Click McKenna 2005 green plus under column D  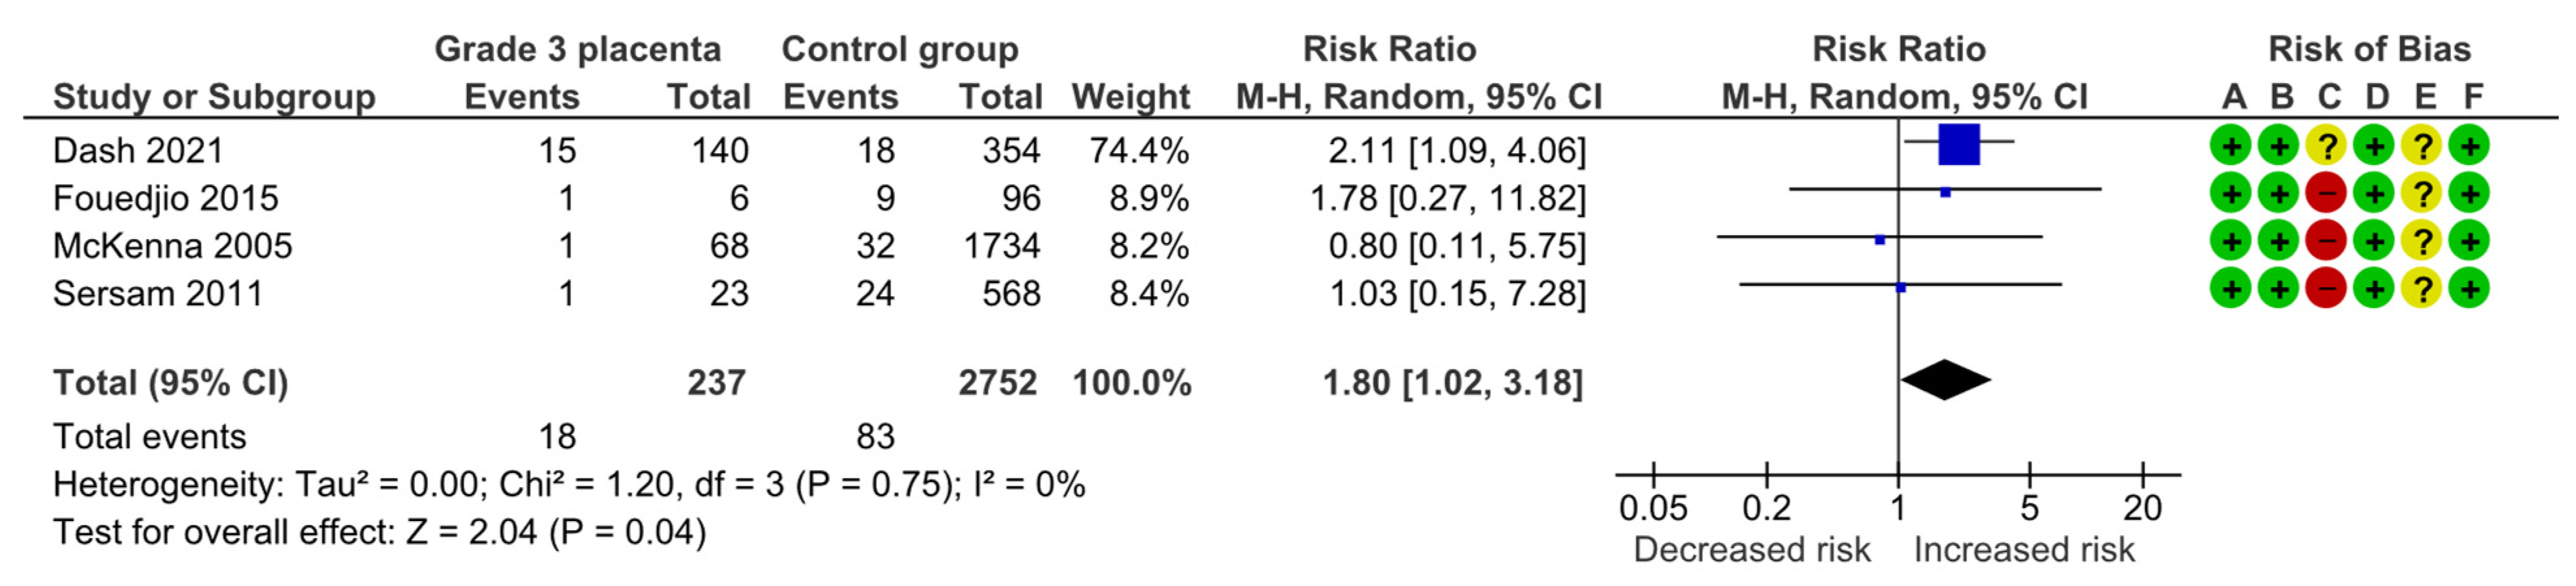pyautogui.click(x=2374, y=242)
